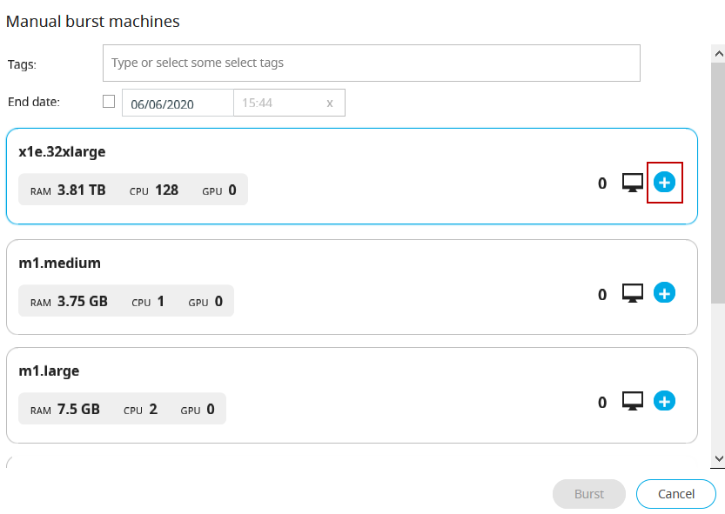725x514 pixels.
Task: Select the m1.medium machine card
Action: click(392, 263)
